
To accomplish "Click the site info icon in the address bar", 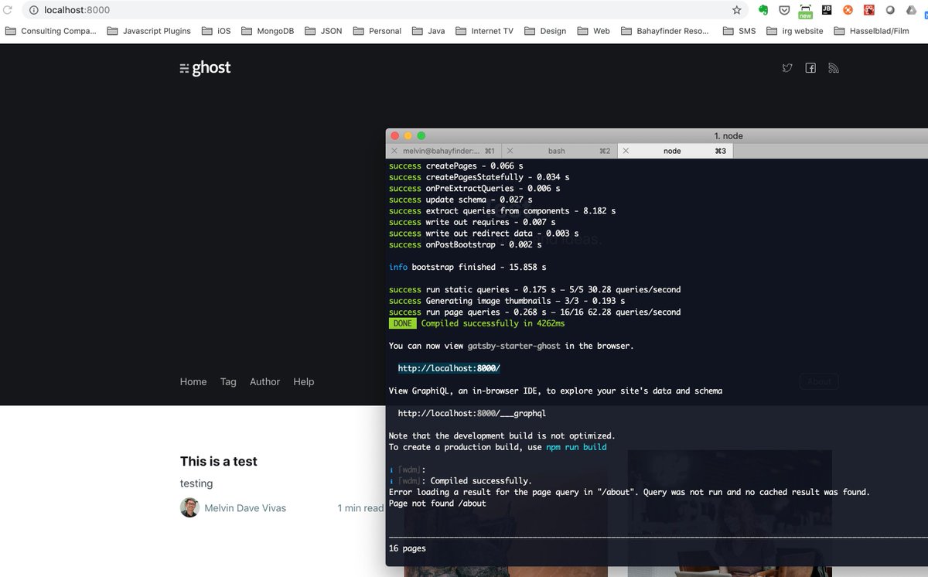I will coord(34,10).
